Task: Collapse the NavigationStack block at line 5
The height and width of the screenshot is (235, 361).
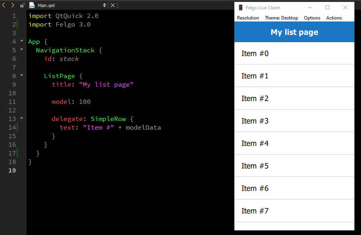Action: [21, 49]
